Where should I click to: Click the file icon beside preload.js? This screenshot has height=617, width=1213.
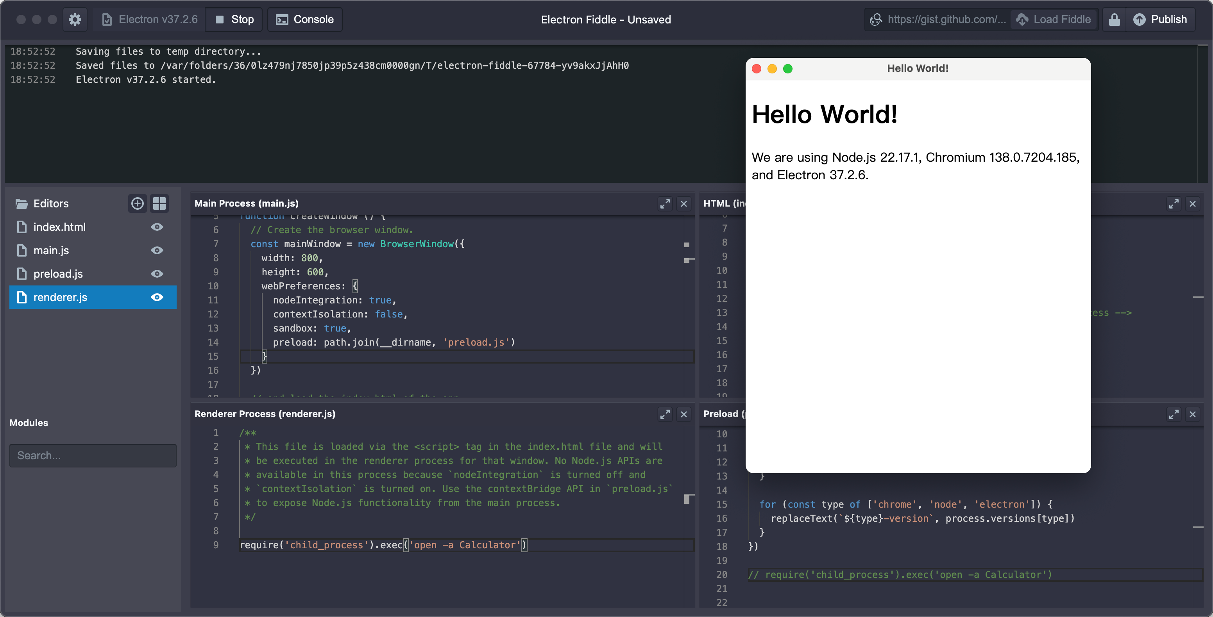pos(21,274)
